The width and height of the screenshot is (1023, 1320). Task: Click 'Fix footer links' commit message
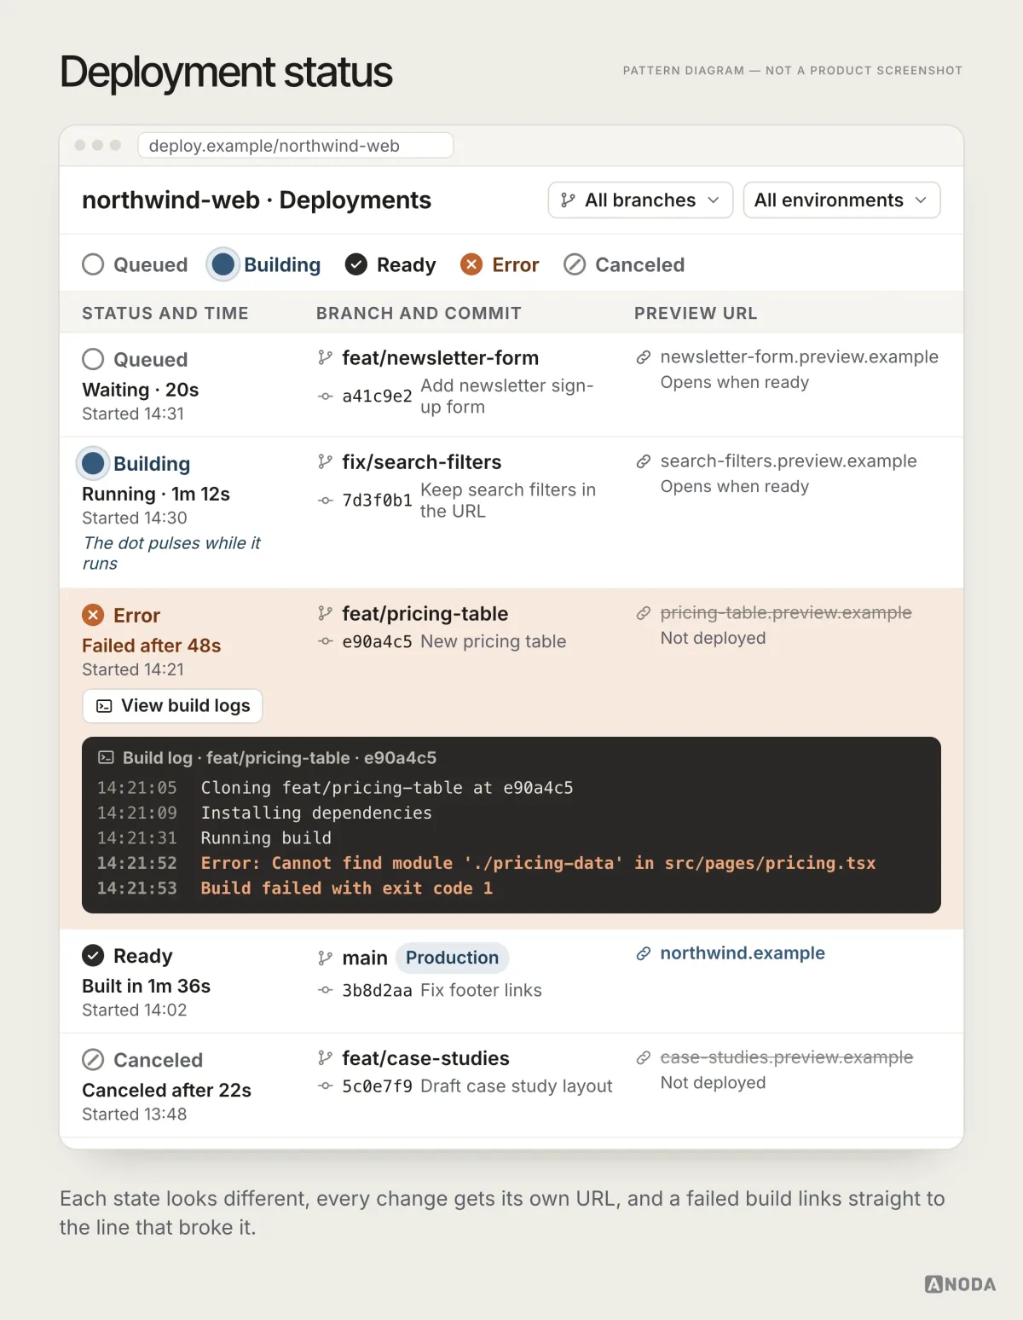click(481, 990)
